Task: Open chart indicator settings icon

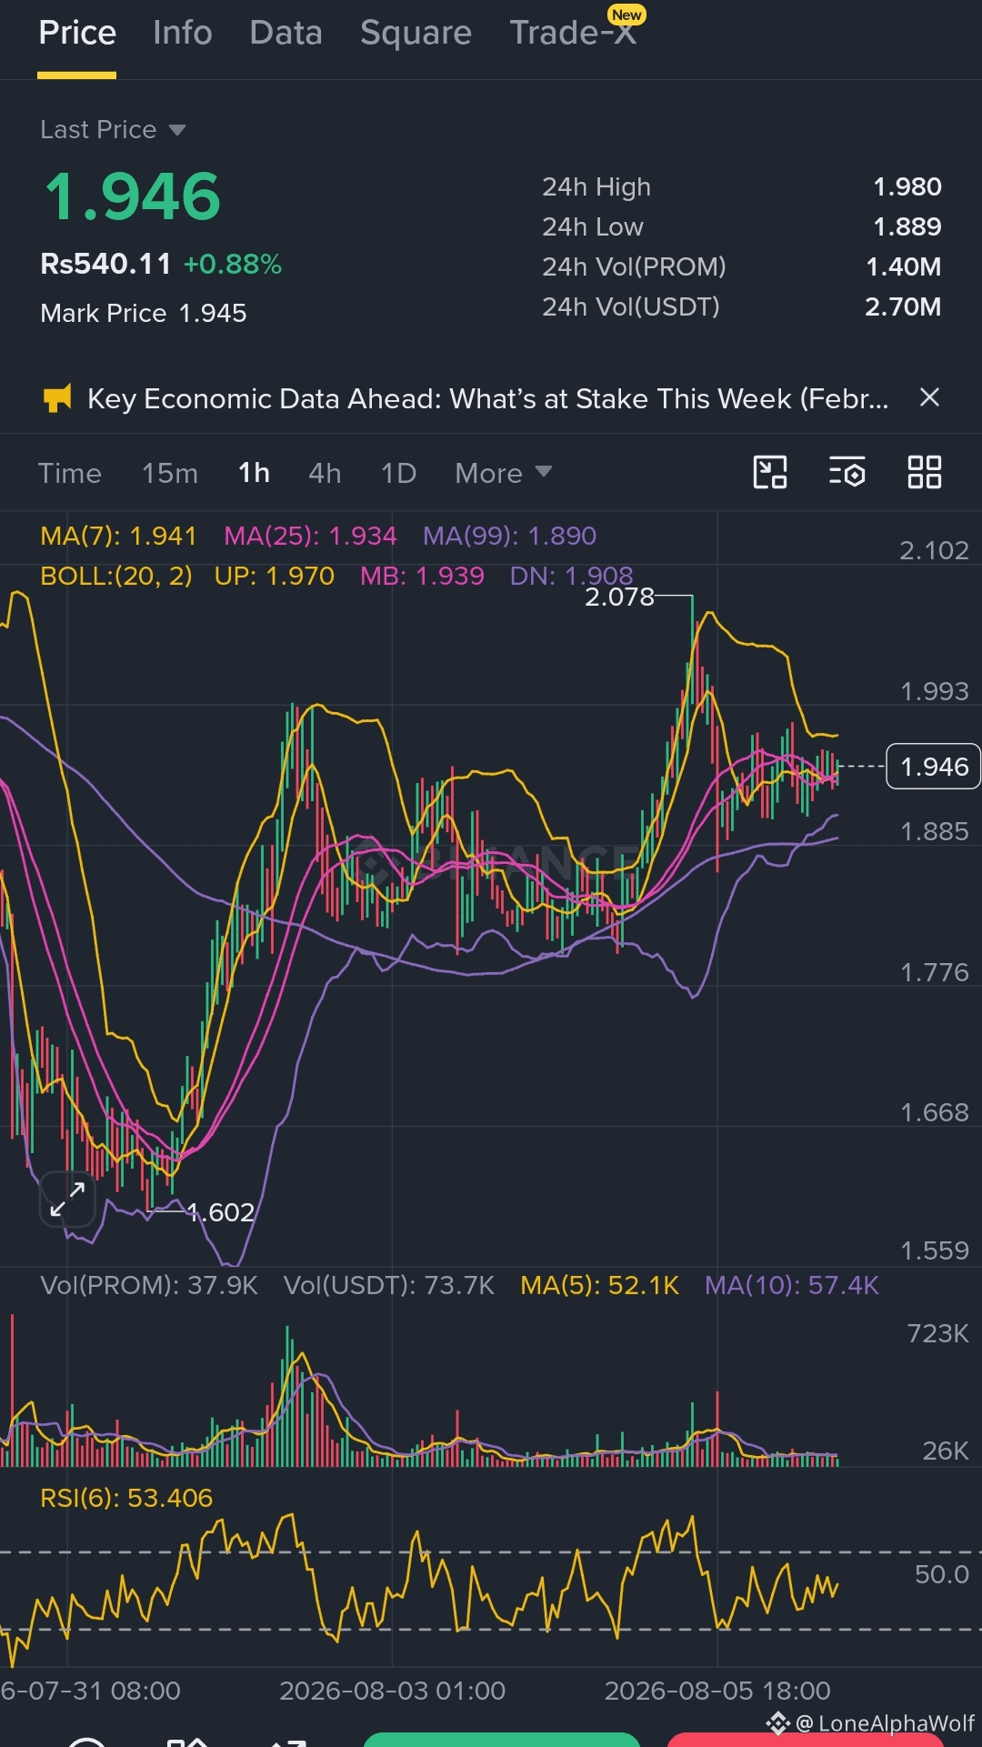Action: click(x=847, y=472)
